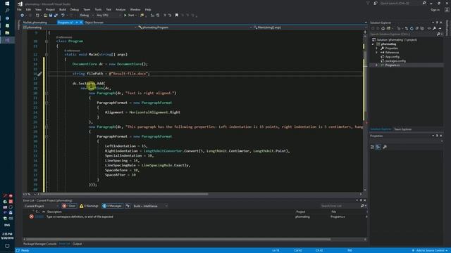Screen dimensions: 451x253
Task: Click the Search Error List input field
Action: coord(340,206)
